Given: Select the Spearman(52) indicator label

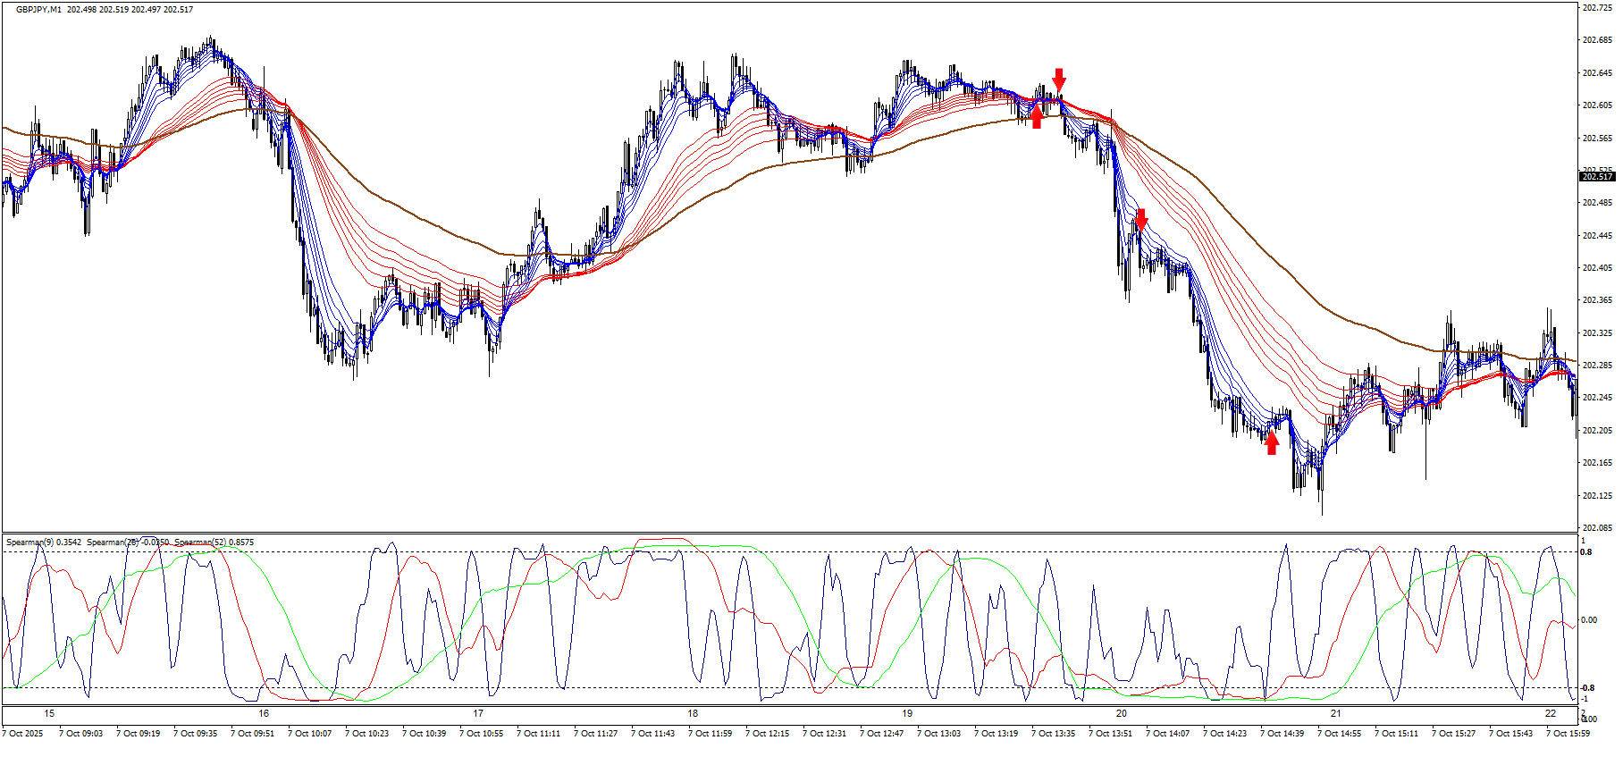Looking at the screenshot, I should (214, 543).
